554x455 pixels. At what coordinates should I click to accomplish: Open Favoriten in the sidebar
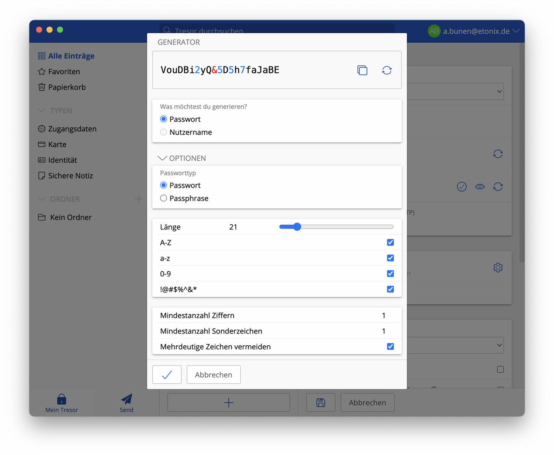click(x=64, y=72)
